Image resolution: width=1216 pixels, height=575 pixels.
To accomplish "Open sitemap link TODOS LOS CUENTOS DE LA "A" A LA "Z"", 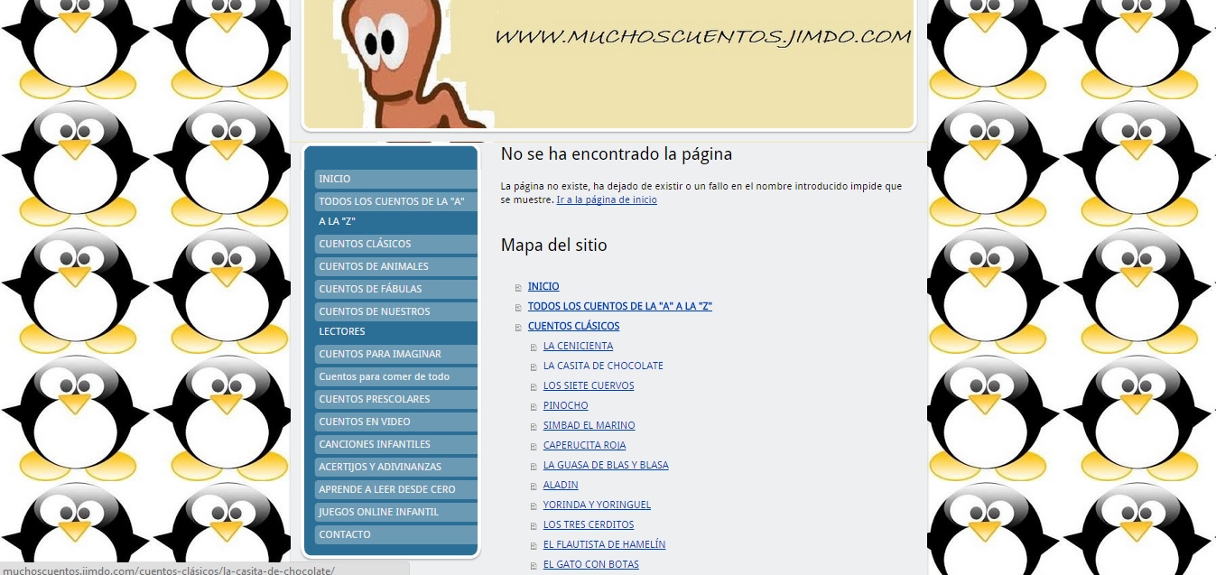I will [x=619, y=307].
